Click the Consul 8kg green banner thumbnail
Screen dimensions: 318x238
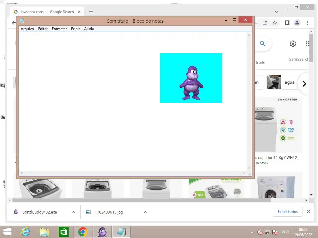click(217, 188)
